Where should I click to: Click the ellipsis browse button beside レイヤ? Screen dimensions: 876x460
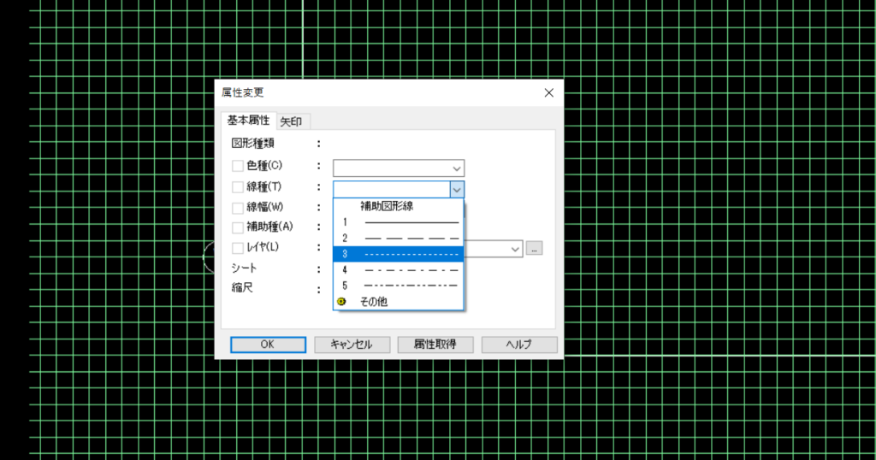pos(535,249)
